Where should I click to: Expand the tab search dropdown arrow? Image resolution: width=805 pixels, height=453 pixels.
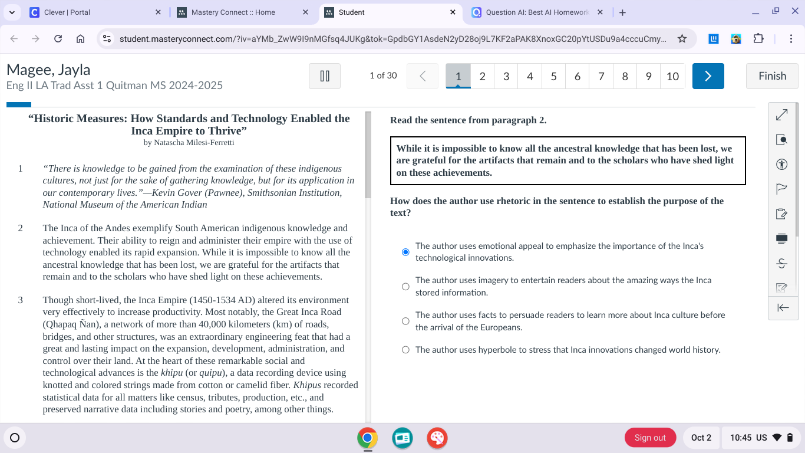tap(12, 12)
